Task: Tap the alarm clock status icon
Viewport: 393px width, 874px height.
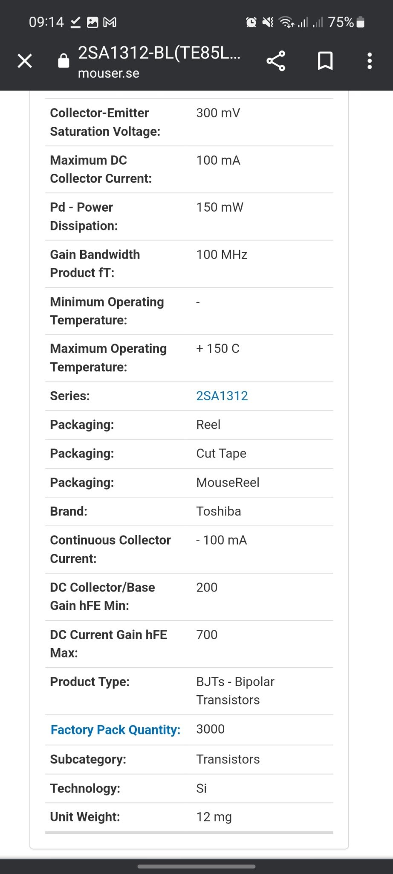Action: pos(251,22)
